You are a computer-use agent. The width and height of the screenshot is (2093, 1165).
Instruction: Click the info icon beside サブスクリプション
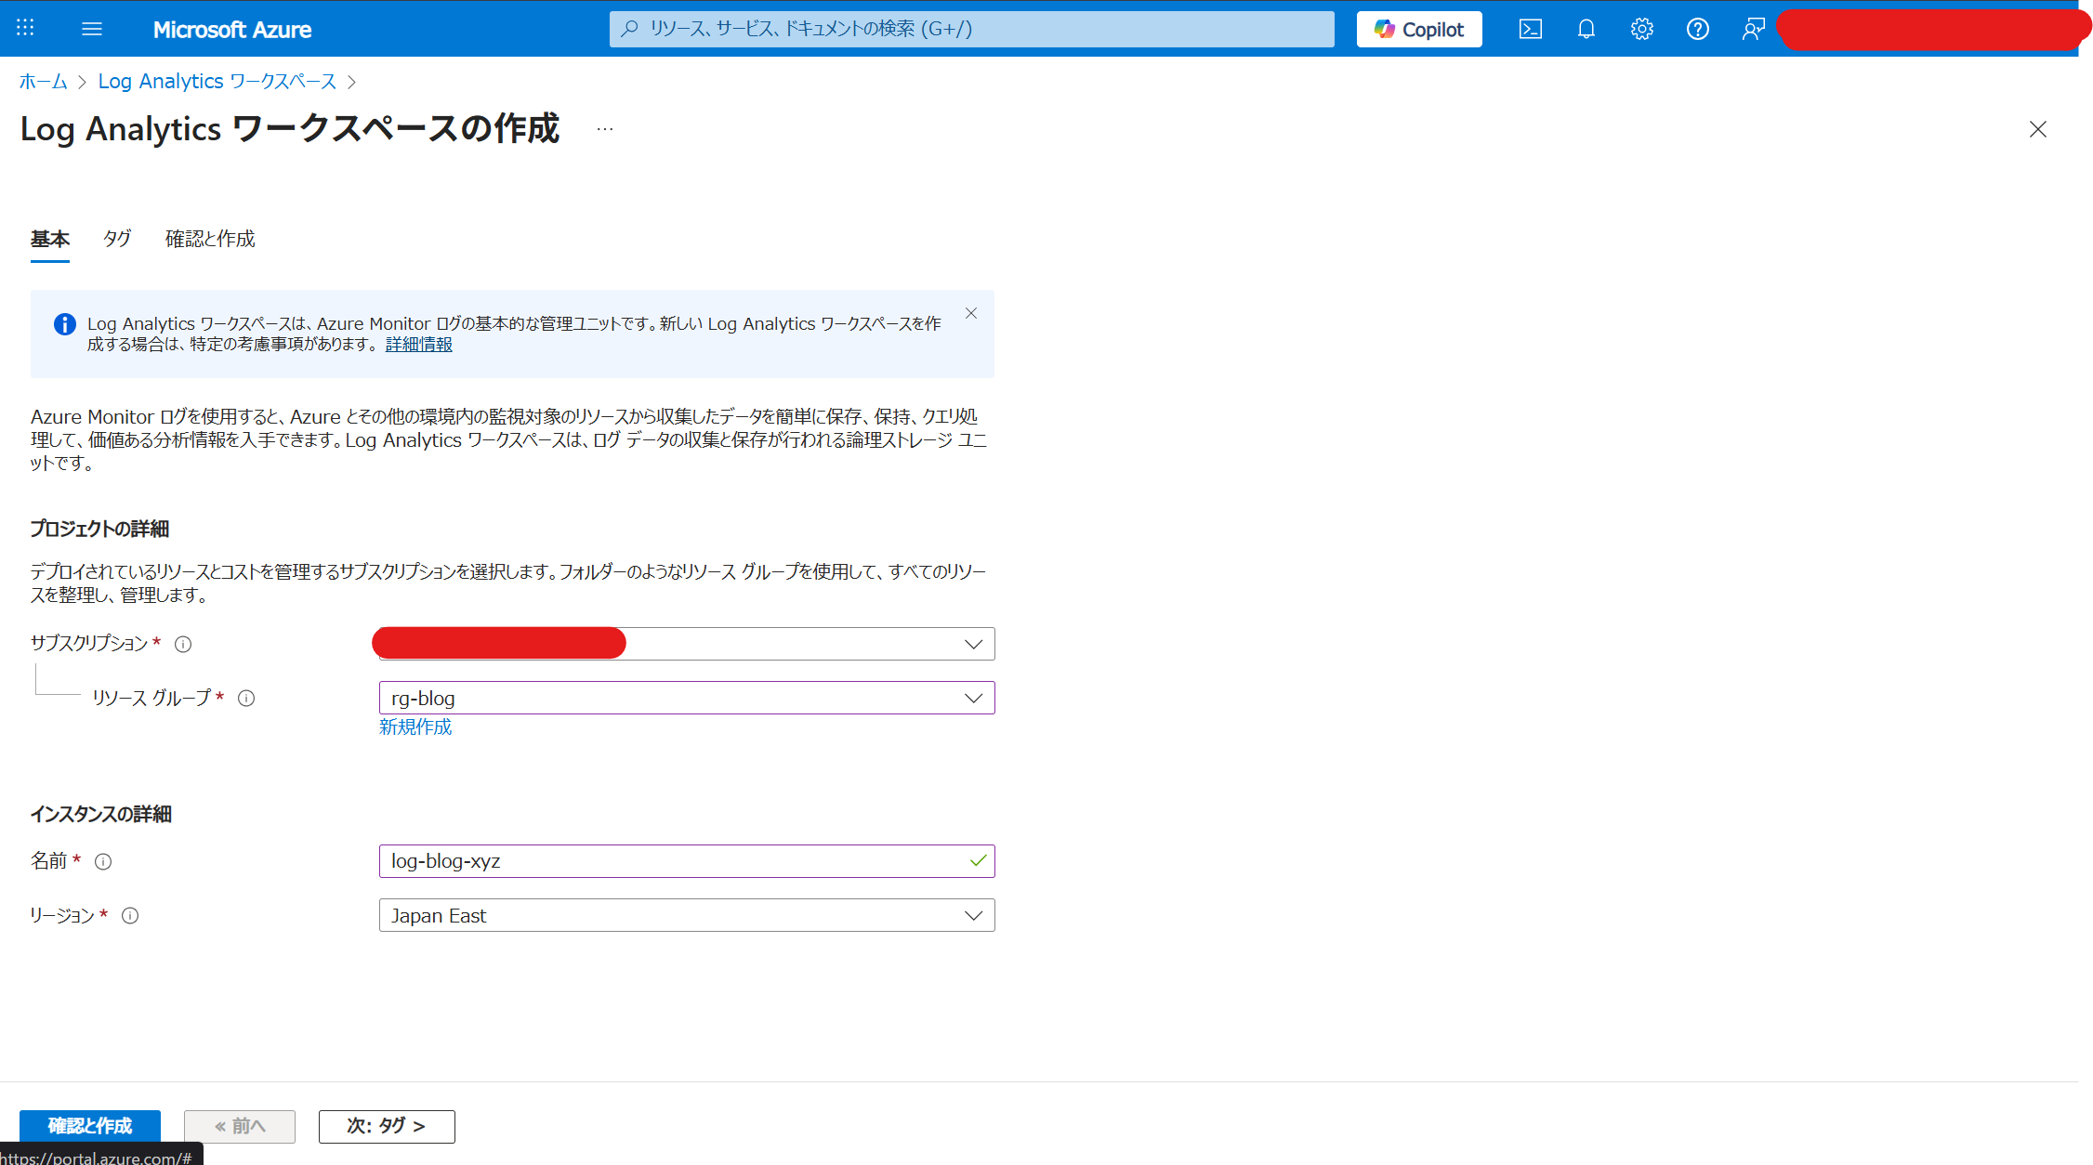pos(184,643)
